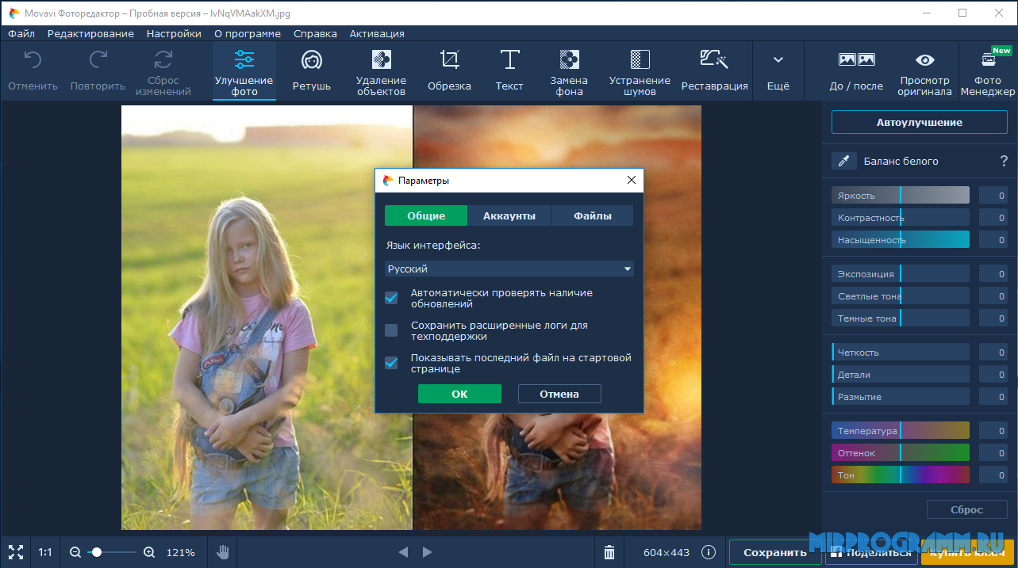Click the Яркость value field
Screen dimensions: 1018x568
tap(993, 195)
